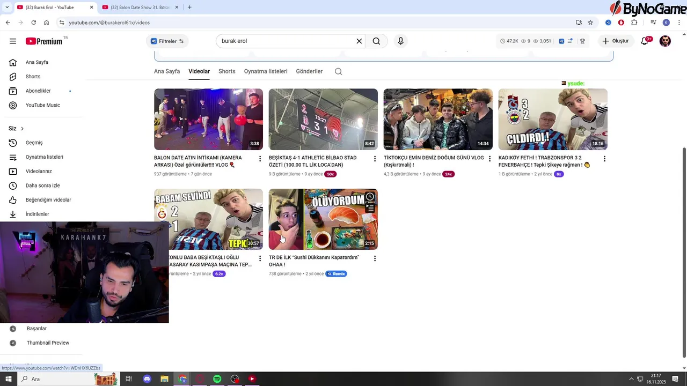Switch to channel Shorts tab

pos(226,71)
